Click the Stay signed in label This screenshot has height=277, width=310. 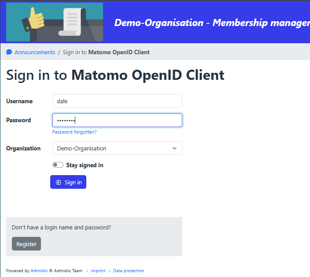click(85, 165)
